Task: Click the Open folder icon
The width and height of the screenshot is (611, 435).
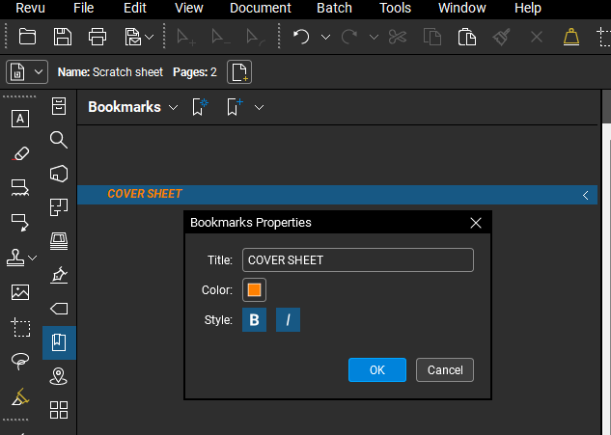Action: click(27, 37)
